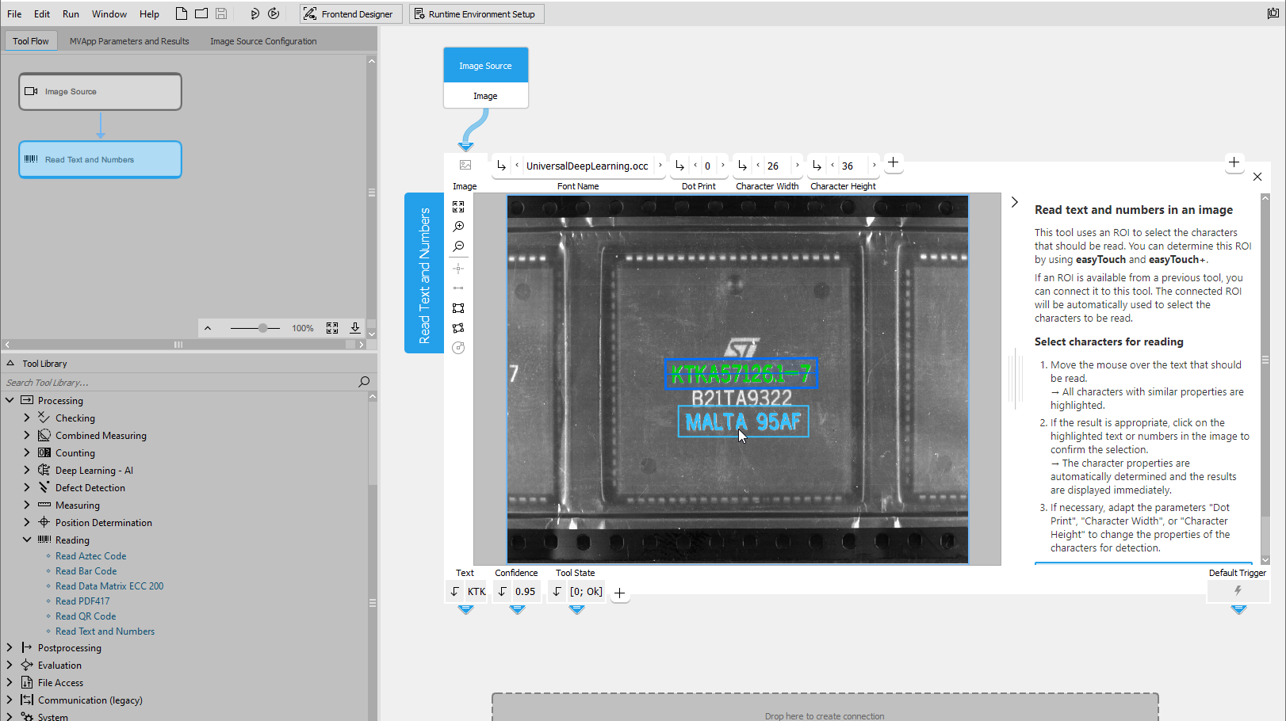Image resolution: width=1286 pixels, height=721 pixels.
Task: Adjust the tool flow zoom slider
Action: 262,327
